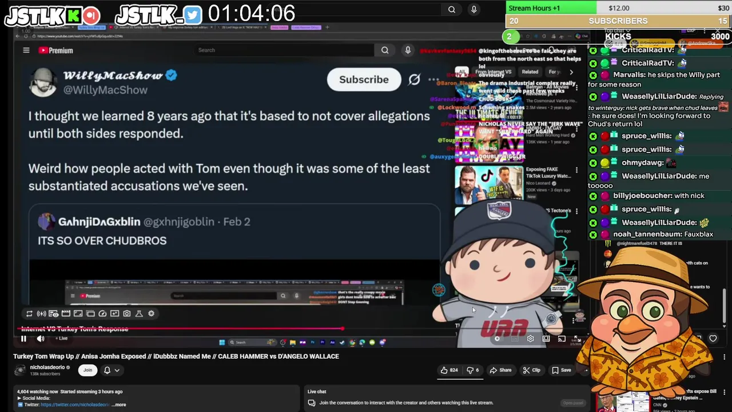
Task: Click the heart icon in chat
Action: tap(713, 338)
